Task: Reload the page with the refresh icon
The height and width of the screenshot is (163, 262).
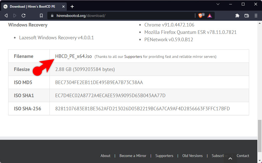Action: click(24, 16)
